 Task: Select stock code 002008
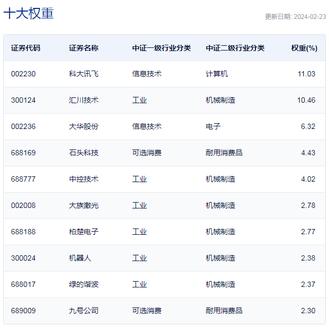coord(23,205)
